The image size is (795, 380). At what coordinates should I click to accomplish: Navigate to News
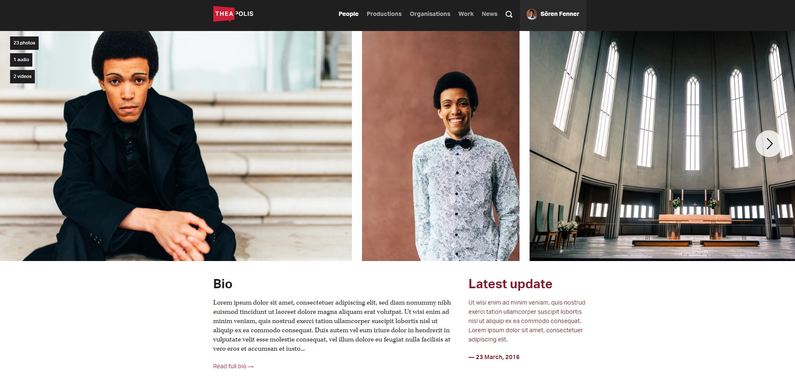tap(489, 14)
